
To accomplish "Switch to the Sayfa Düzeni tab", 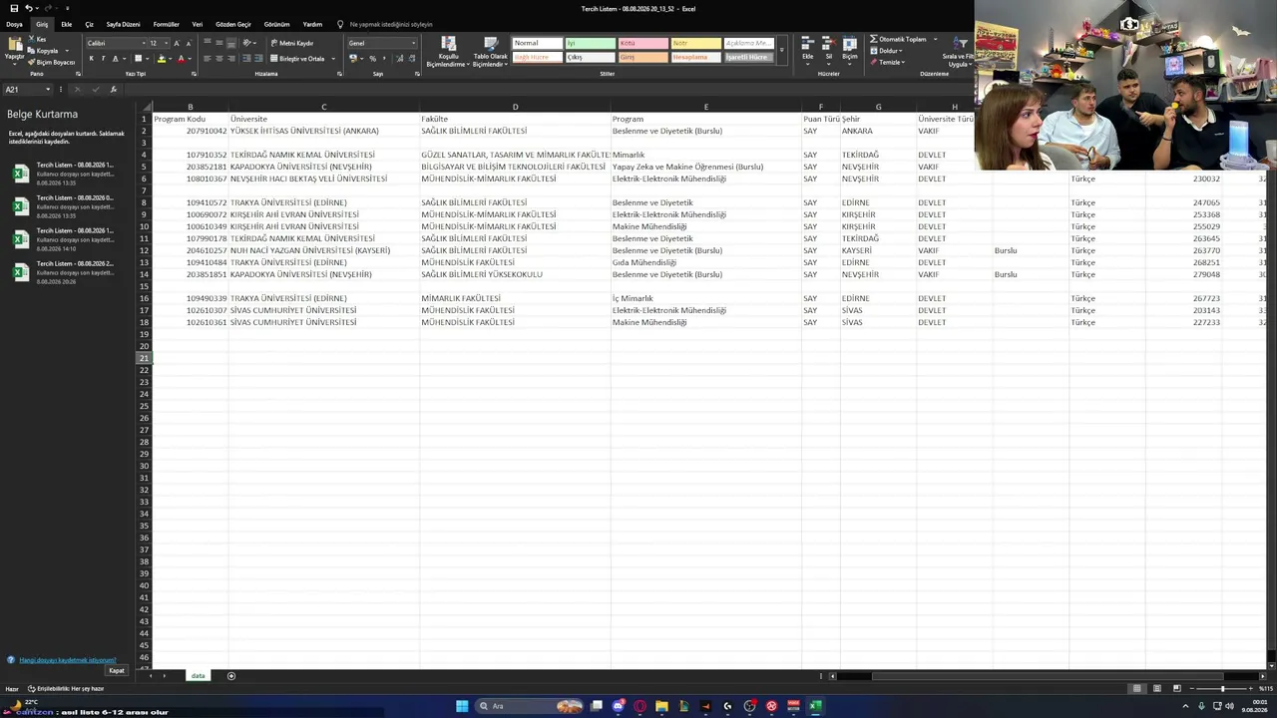I will tap(123, 24).
